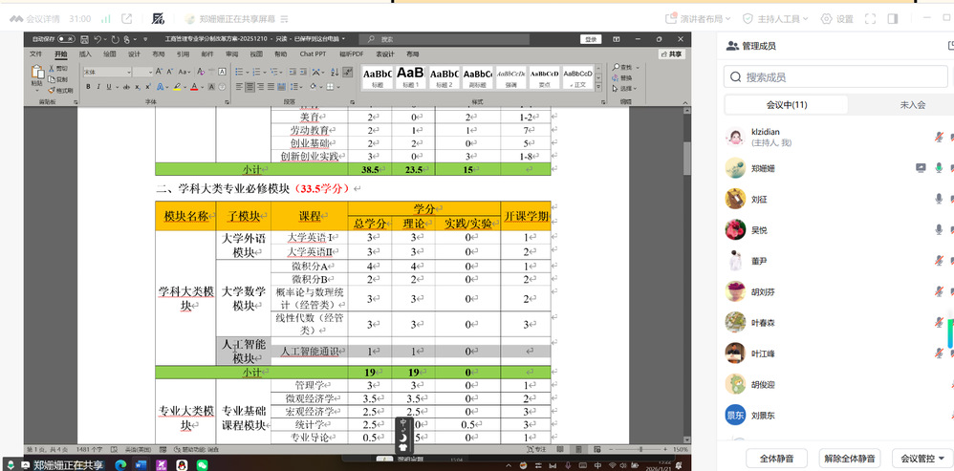Screen dimensions: 954x471
Task: Click the 搜索成员 search field
Action: click(837, 77)
